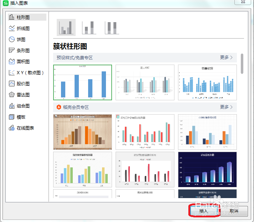
Task: Choose the stacked column subtype icon
Action: pyautogui.click(x=89, y=27)
